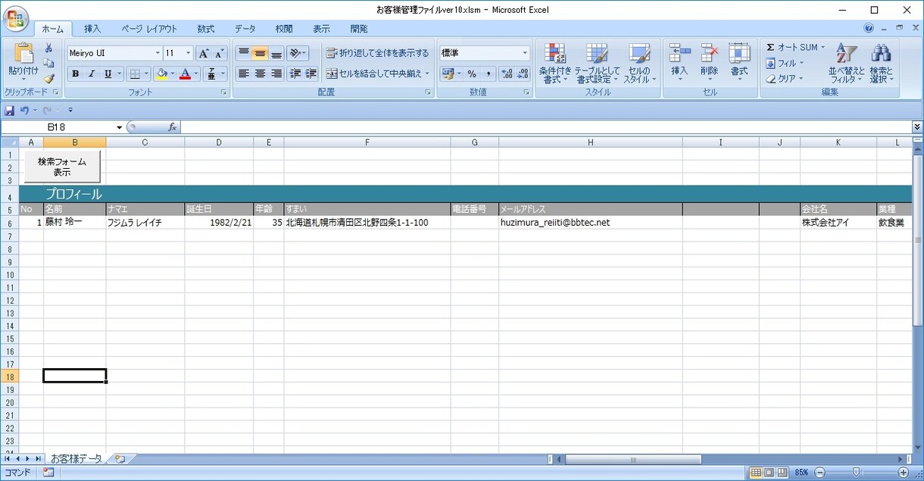Increase font size with the large A icon
The height and width of the screenshot is (481, 924).
[203, 53]
